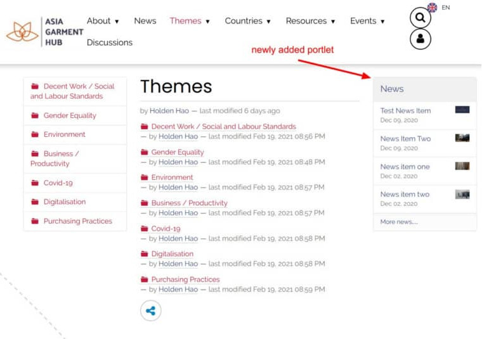
Task: Open the Countries dropdown menu
Action: tap(247, 21)
